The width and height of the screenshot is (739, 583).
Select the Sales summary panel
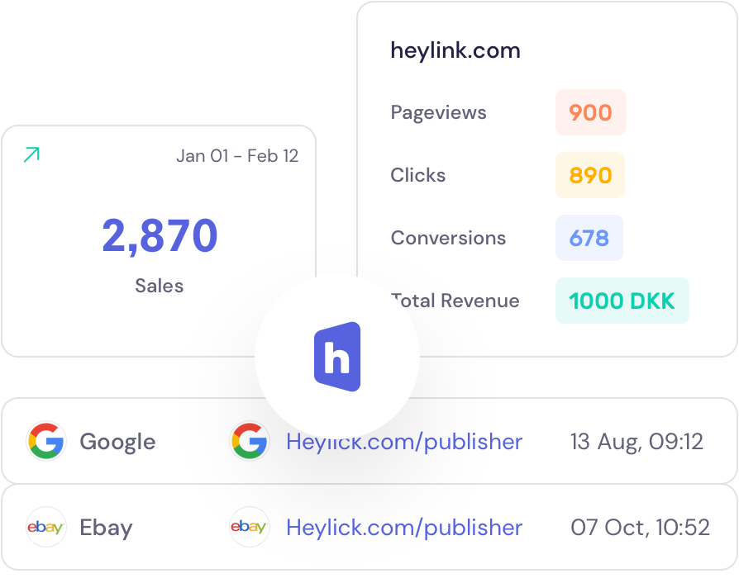159,239
